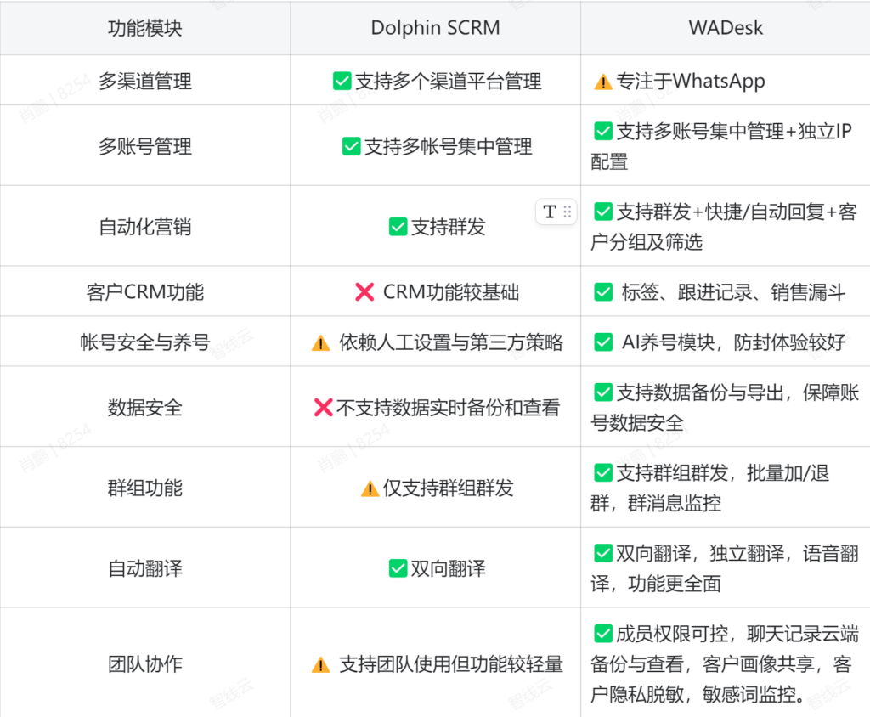The height and width of the screenshot is (717, 870).
Task: Click the warning icon before 仅支持群组群发
Action: [x=370, y=488]
